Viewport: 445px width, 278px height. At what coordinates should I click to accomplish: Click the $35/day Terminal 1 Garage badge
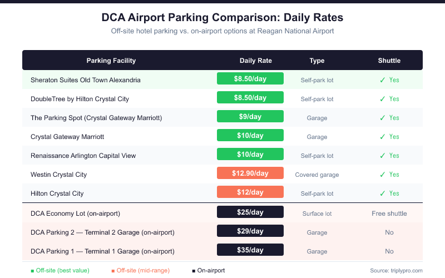250,250
